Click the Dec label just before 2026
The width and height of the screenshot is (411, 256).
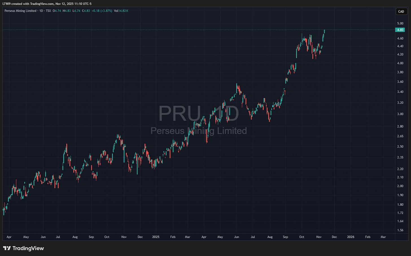(334, 237)
